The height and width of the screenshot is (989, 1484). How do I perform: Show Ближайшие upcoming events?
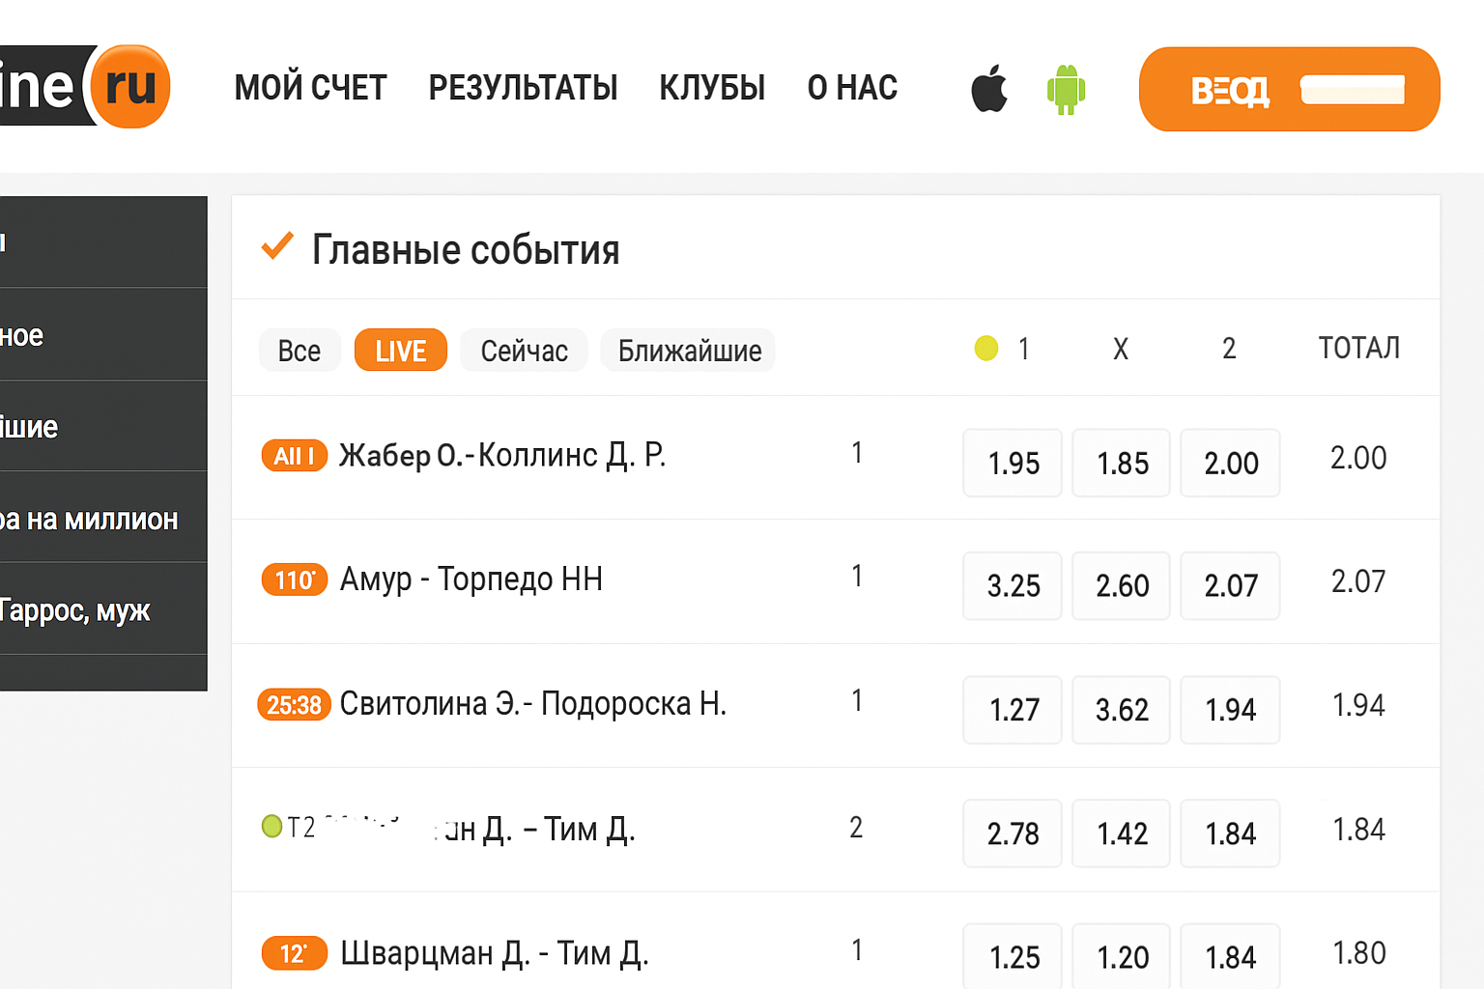pos(689,351)
